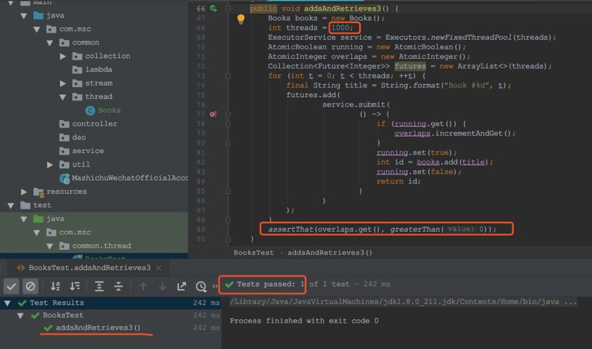
Task: Jump to previous failed test arrow
Action: pyautogui.click(x=143, y=286)
